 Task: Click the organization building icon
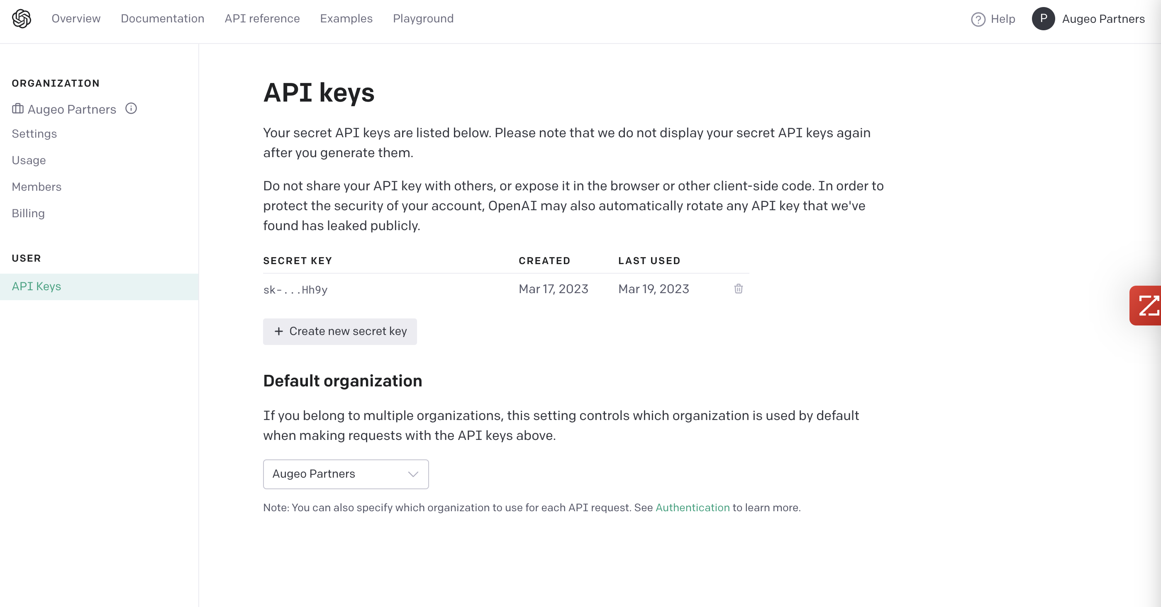pyautogui.click(x=18, y=109)
